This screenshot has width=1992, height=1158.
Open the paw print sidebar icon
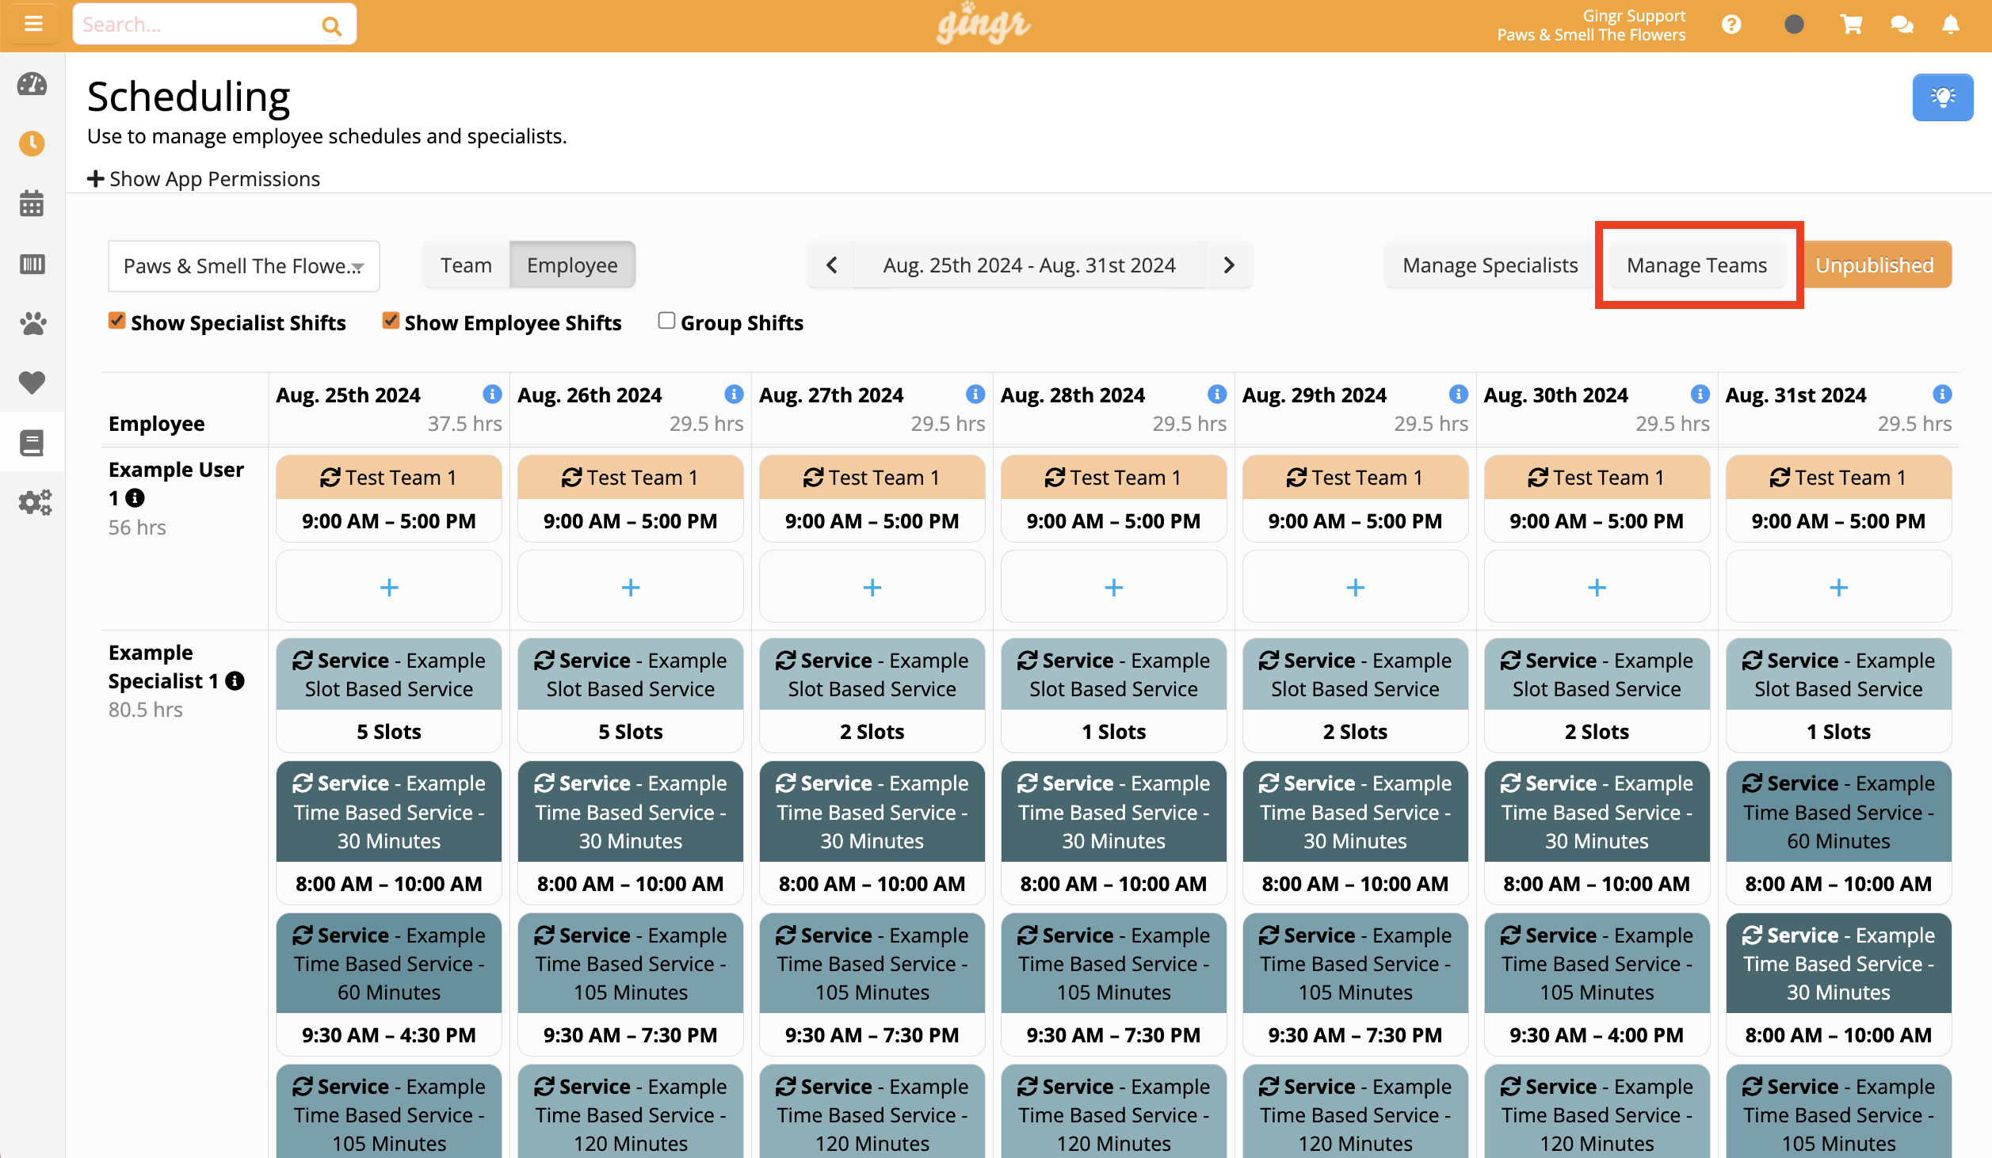(x=32, y=323)
